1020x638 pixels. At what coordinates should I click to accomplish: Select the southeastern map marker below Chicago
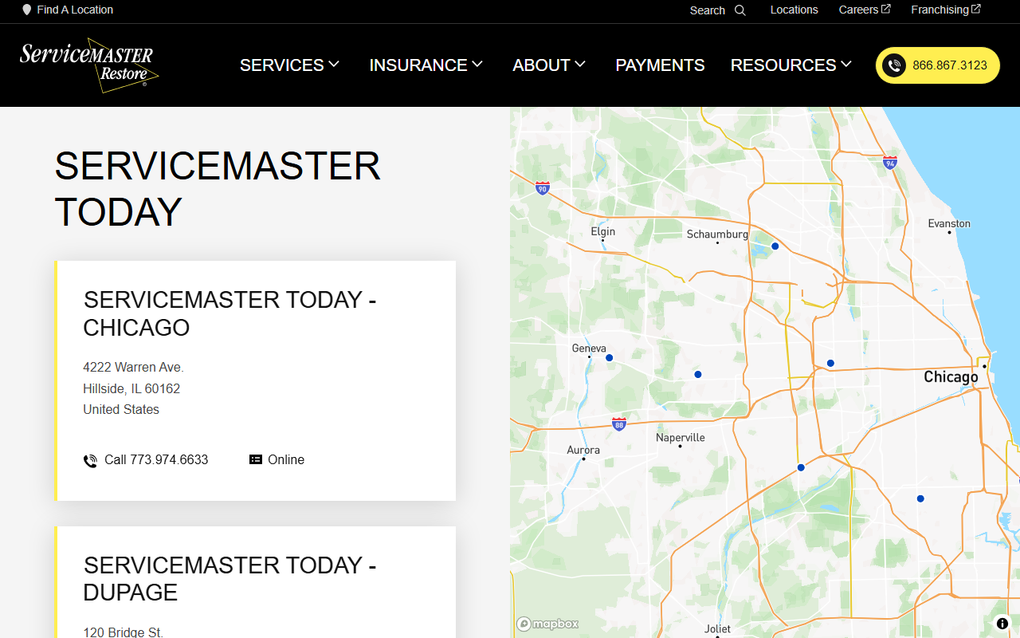point(920,498)
